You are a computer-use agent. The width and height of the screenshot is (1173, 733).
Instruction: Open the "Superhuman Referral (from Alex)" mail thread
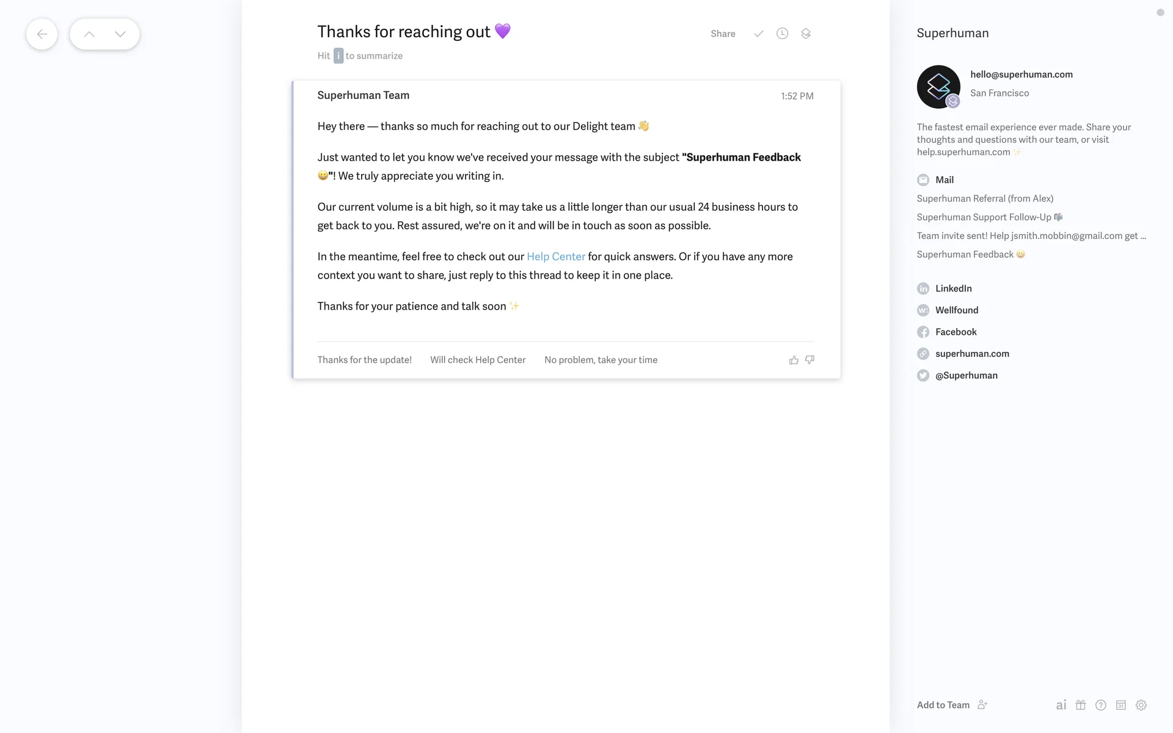pyautogui.click(x=985, y=199)
